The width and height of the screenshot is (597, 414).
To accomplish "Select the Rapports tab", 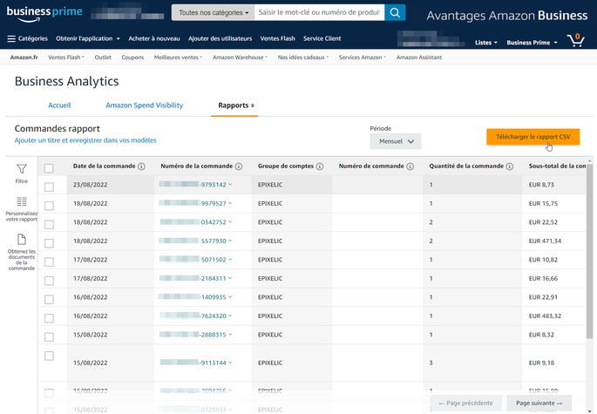I will [234, 105].
